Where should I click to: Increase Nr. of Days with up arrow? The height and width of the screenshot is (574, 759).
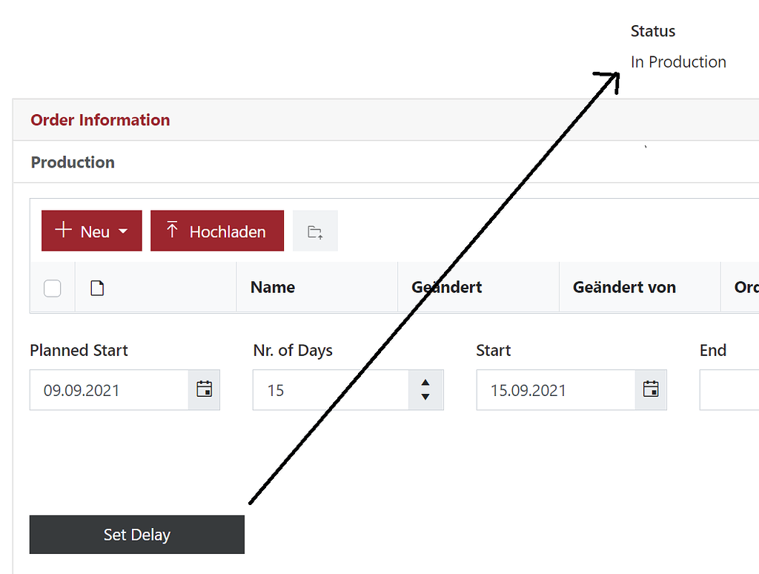(x=425, y=383)
